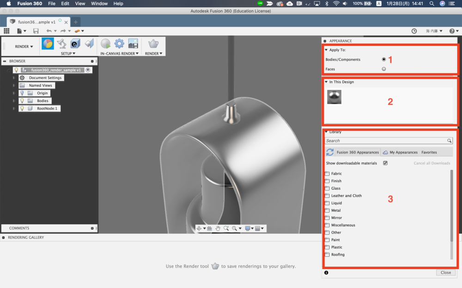
Task: Open the RENDER workspace dropdown
Action: click(x=24, y=47)
